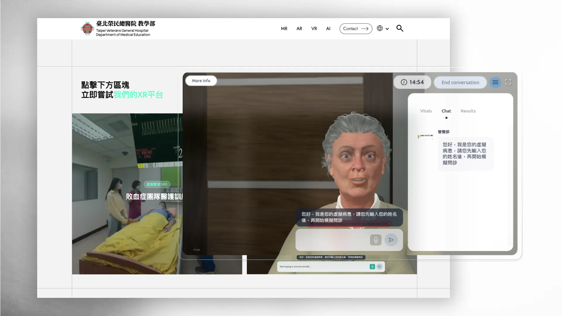Click the clock timer showing 14:54
Viewport: 562px width, 316px height.
412,82
